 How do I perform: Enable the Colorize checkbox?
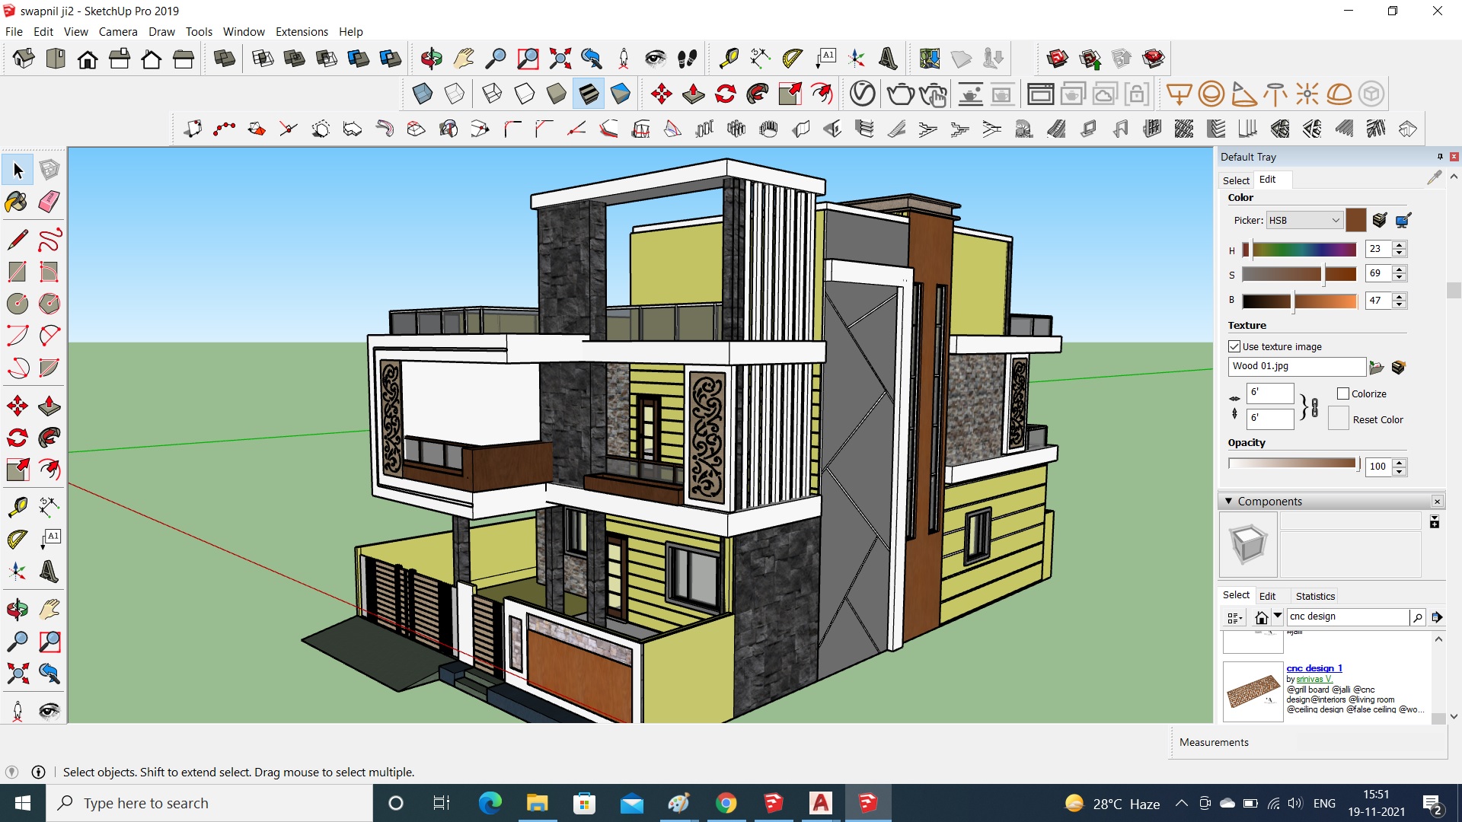1343,393
